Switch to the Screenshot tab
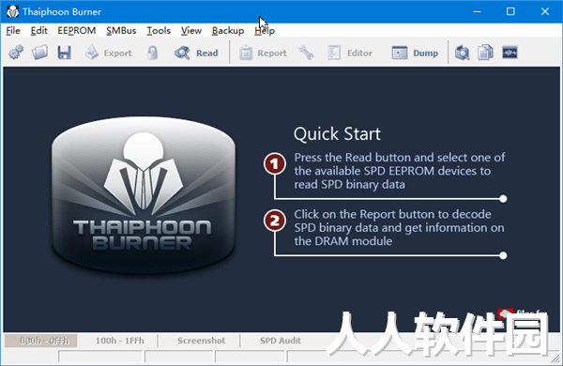563x366 pixels. click(202, 341)
